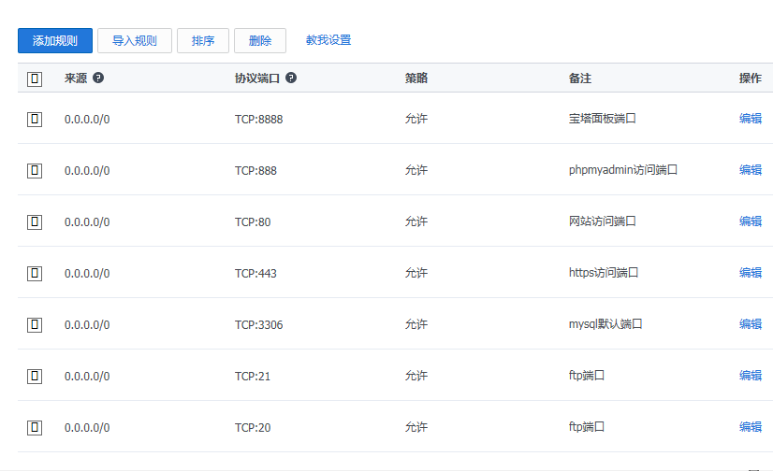Check the box for TCP:20 rule
Viewport: 773px width, 471px height.
pos(35,427)
